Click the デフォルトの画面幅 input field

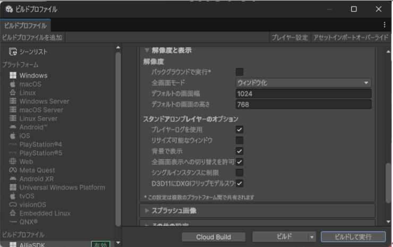point(303,94)
